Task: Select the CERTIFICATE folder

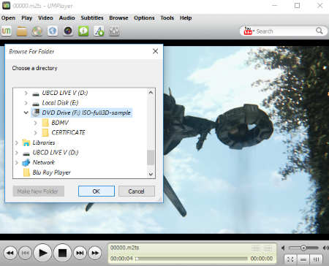Action: (68, 132)
